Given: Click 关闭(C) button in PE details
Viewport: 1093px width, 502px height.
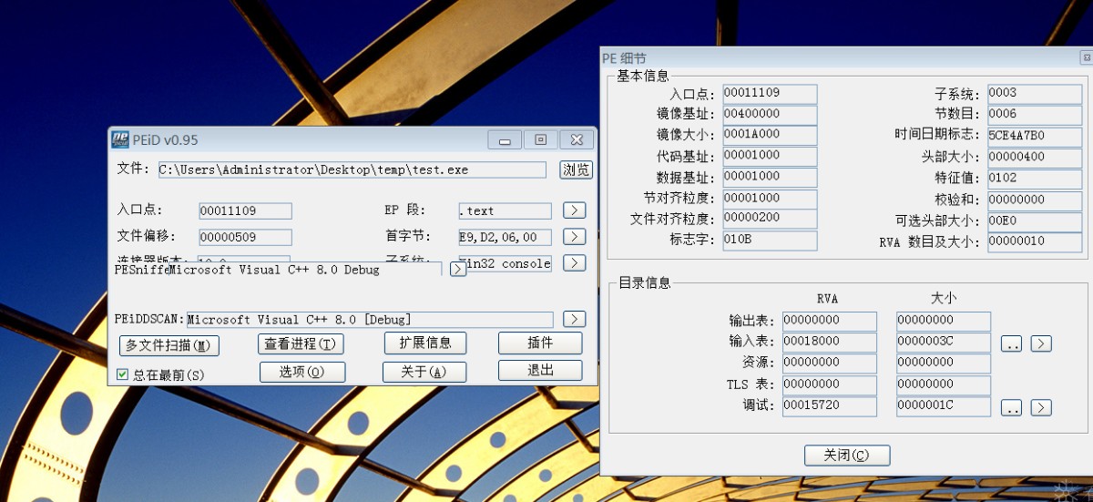Looking at the screenshot, I should click(x=847, y=455).
